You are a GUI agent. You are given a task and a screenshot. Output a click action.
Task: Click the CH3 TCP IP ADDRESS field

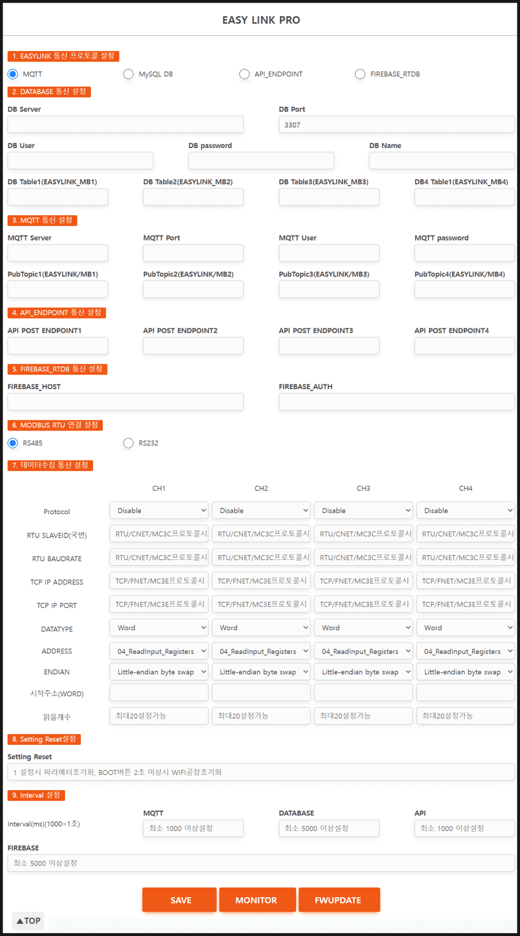click(x=363, y=581)
